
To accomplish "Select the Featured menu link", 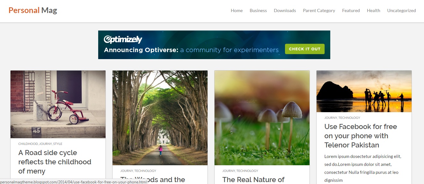I will click(351, 10).
